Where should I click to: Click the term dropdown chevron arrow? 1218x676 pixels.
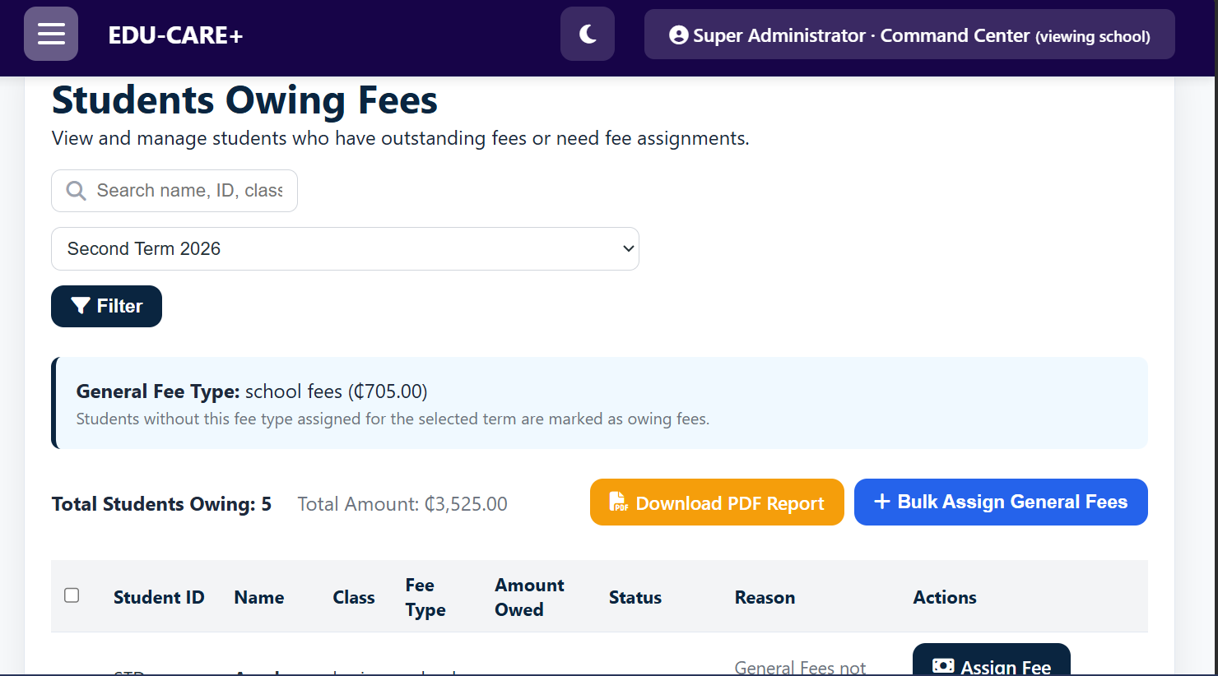[x=629, y=248]
